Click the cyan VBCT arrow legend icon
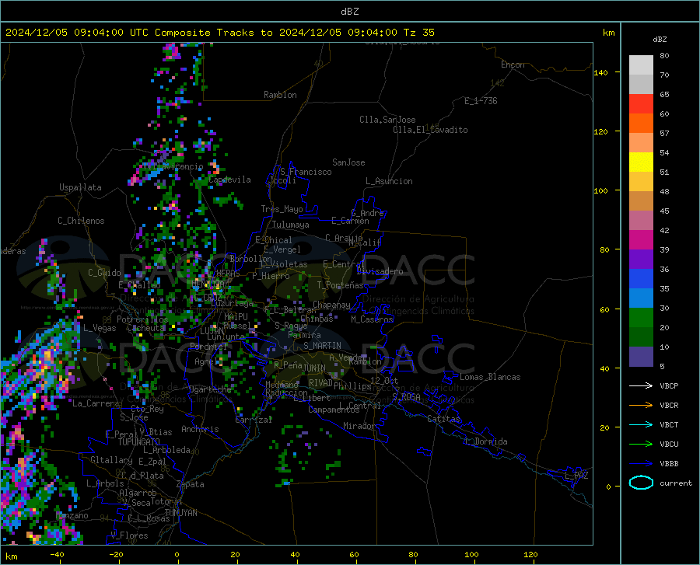 pos(641,424)
